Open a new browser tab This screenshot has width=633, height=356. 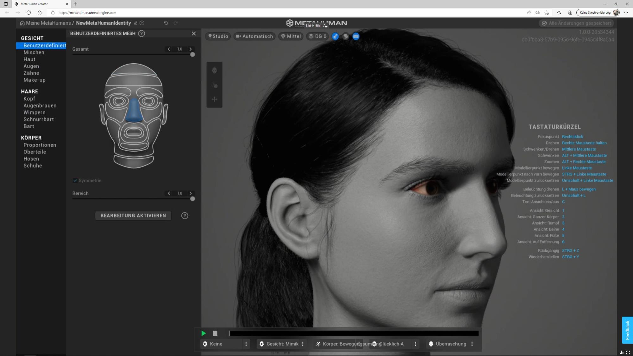[x=75, y=4]
